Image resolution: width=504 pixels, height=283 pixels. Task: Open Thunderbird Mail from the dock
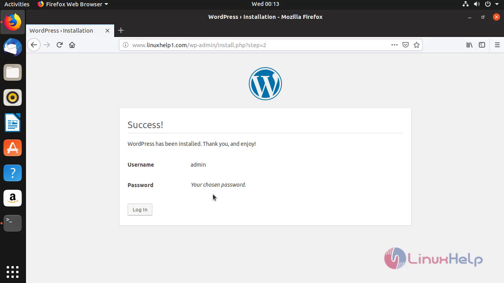pyautogui.click(x=13, y=47)
